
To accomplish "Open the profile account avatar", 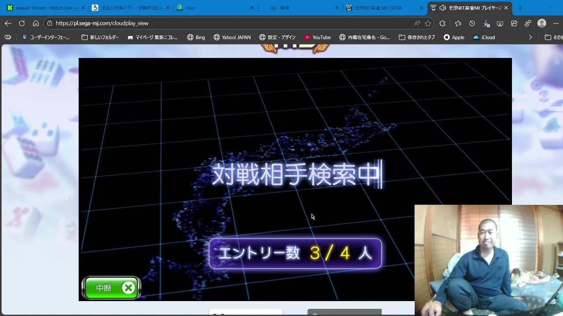I will [x=542, y=23].
